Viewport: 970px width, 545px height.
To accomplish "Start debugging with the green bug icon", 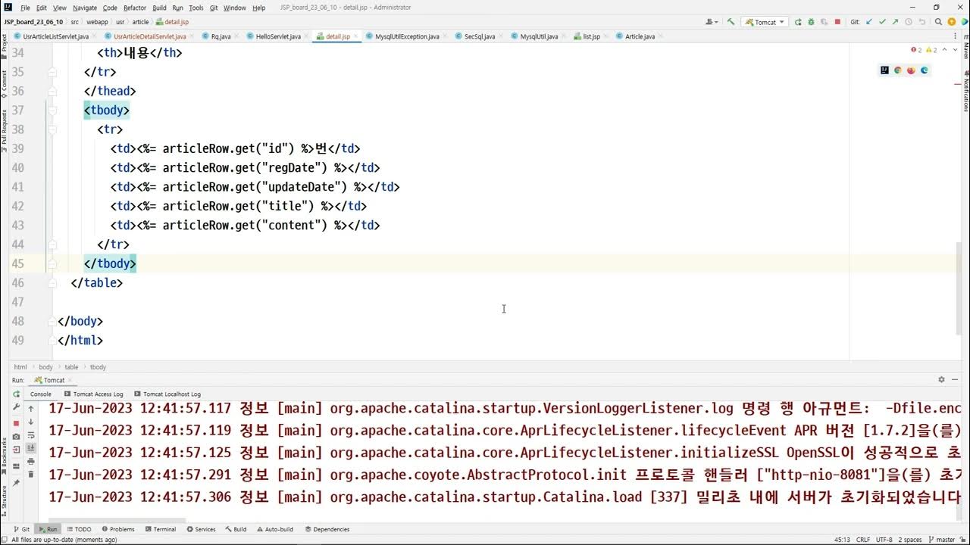I will (812, 22).
